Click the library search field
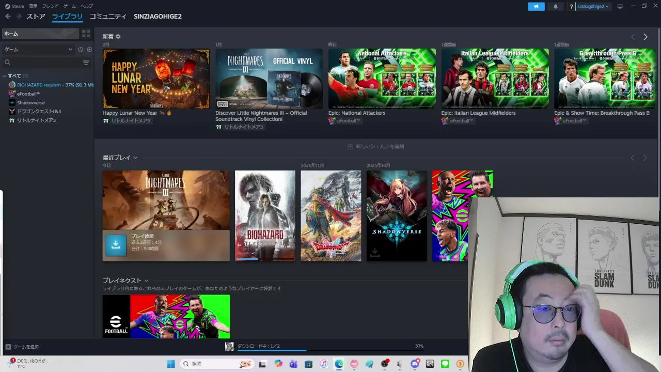The height and width of the screenshot is (372, 661). point(41,63)
